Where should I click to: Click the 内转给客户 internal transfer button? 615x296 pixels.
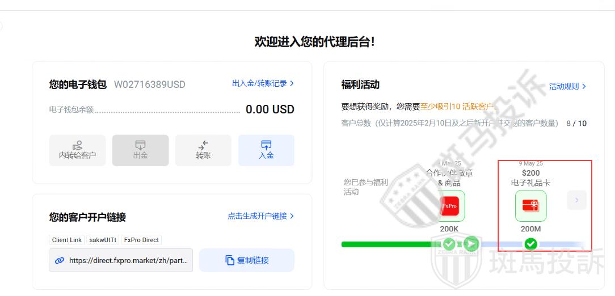[77, 150]
